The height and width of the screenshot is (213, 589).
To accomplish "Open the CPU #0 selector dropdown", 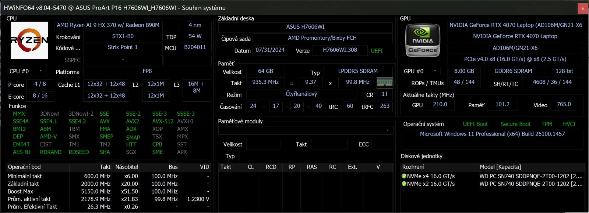I will tap(27, 71).
